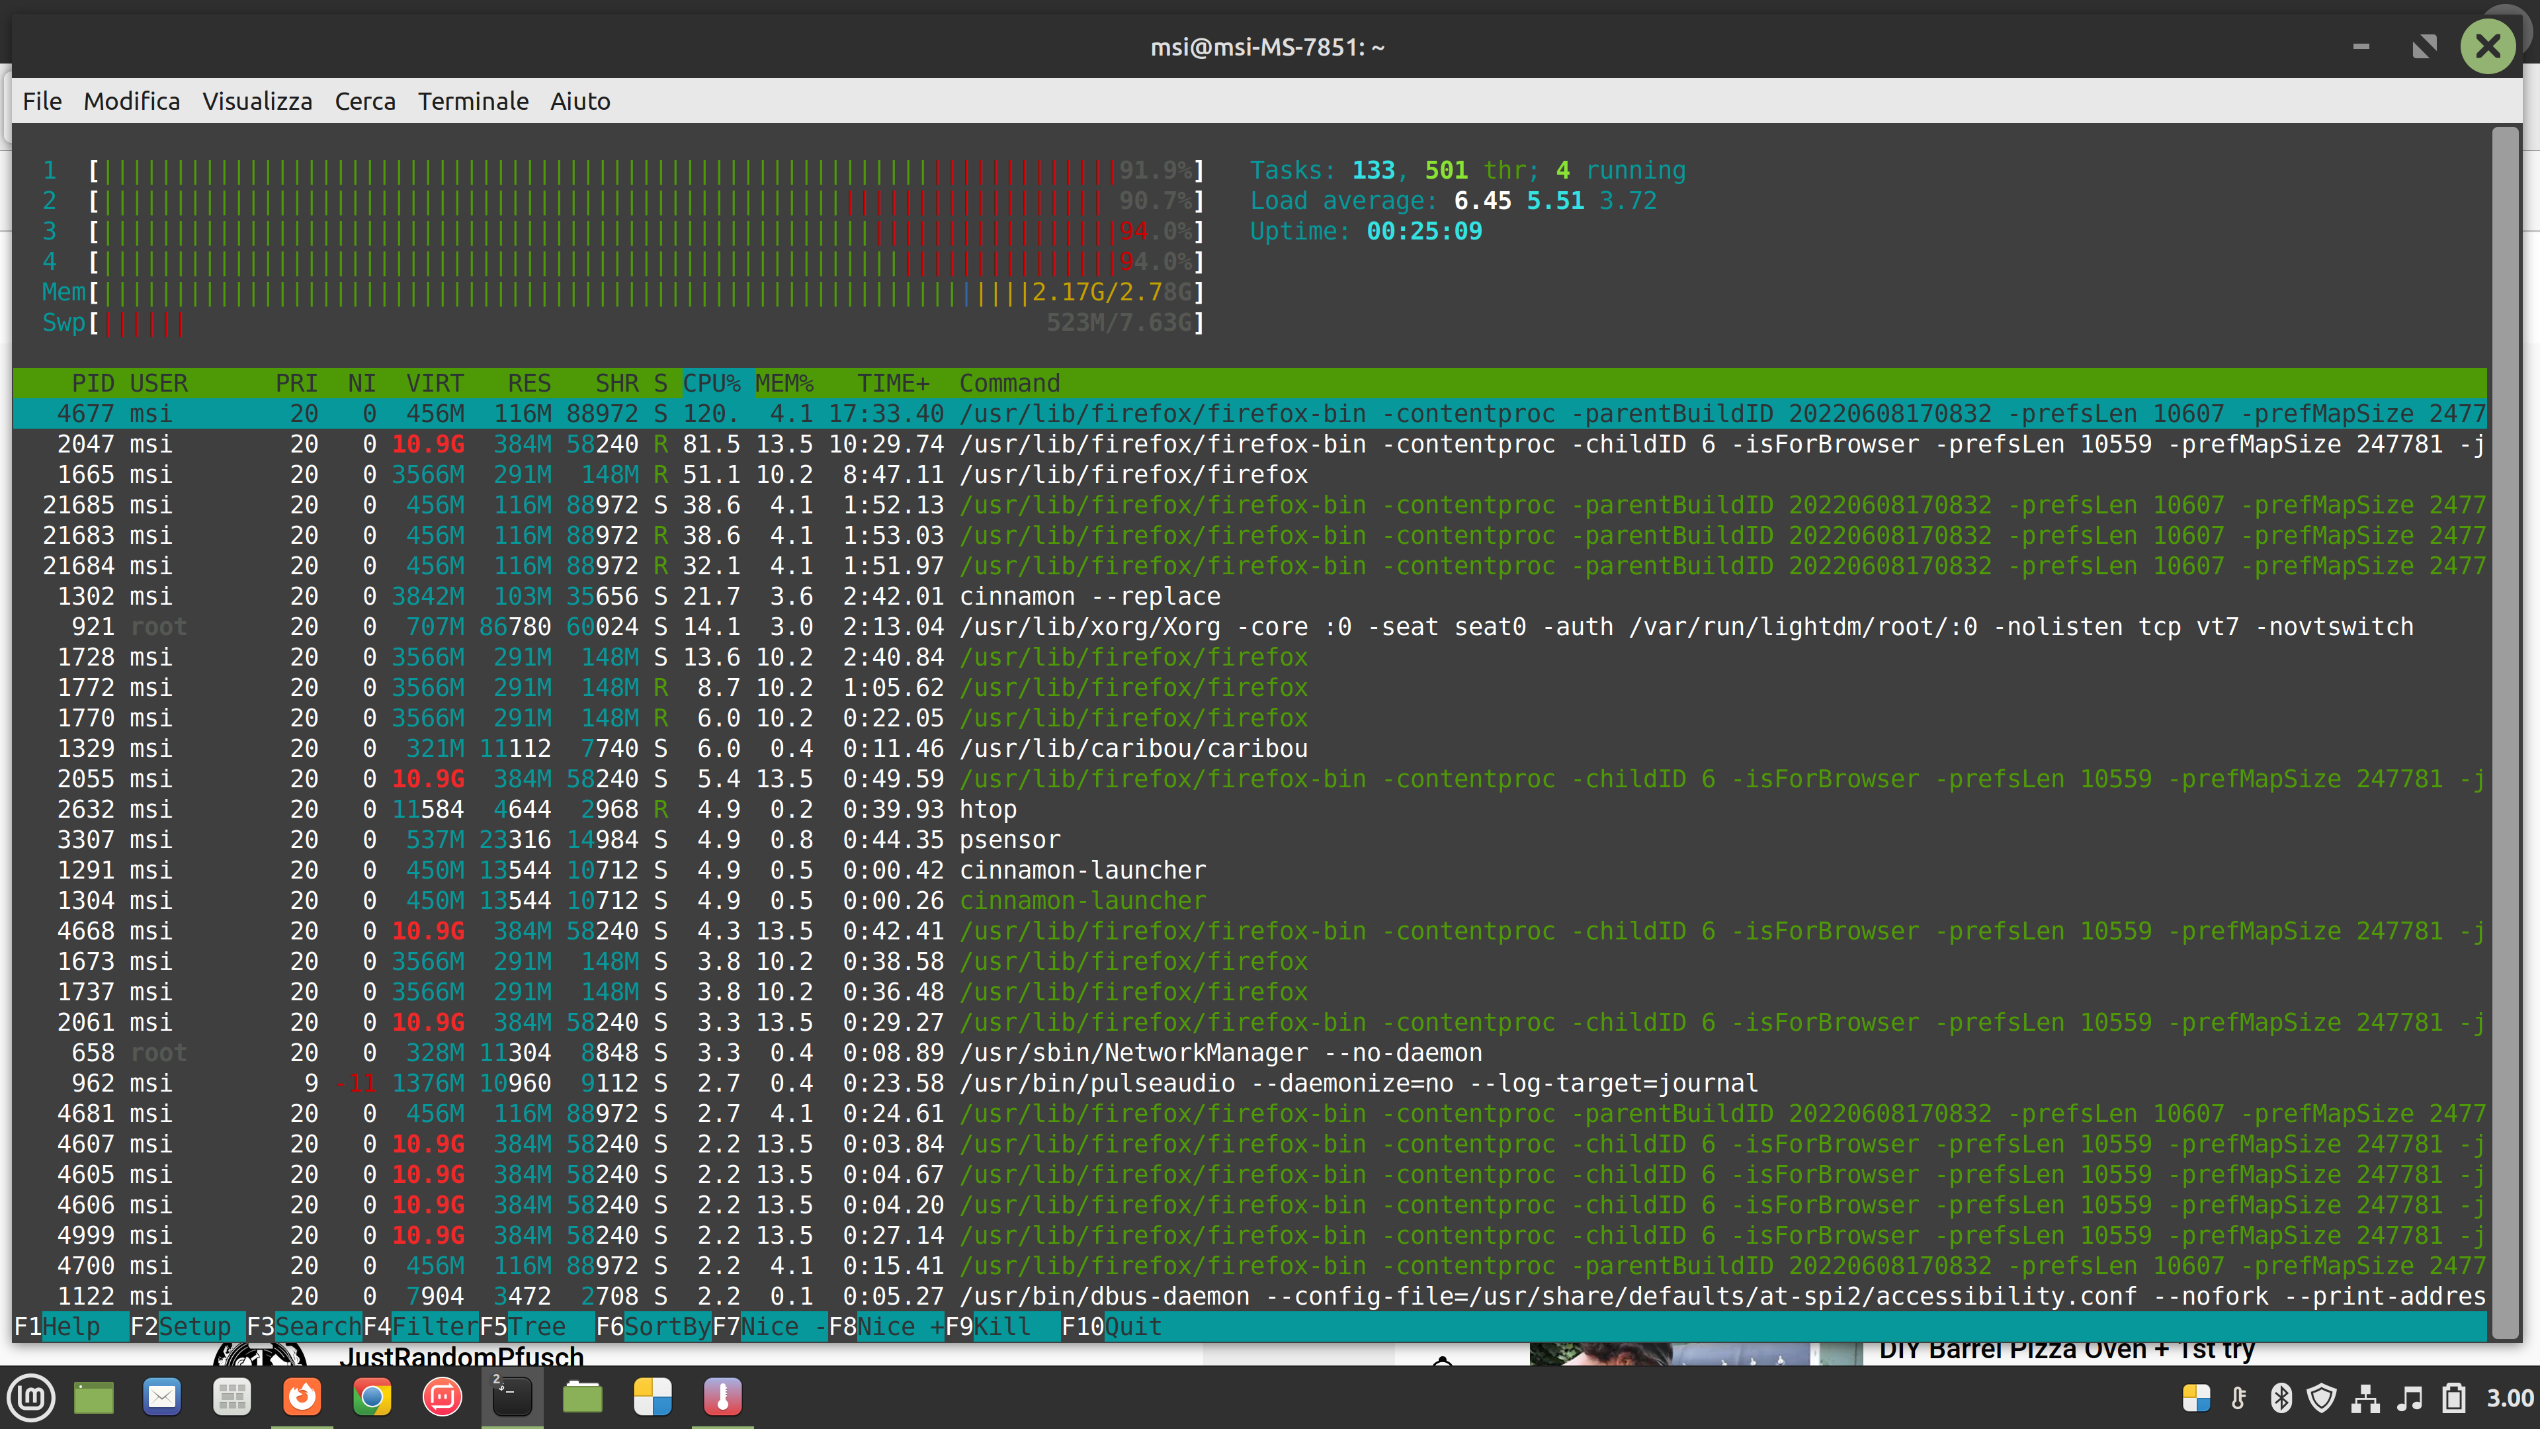Open the Visualizza menu

point(257,102)
